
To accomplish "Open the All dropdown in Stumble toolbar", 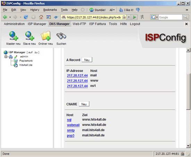I will pyautogui.click(x=112, y=10).
